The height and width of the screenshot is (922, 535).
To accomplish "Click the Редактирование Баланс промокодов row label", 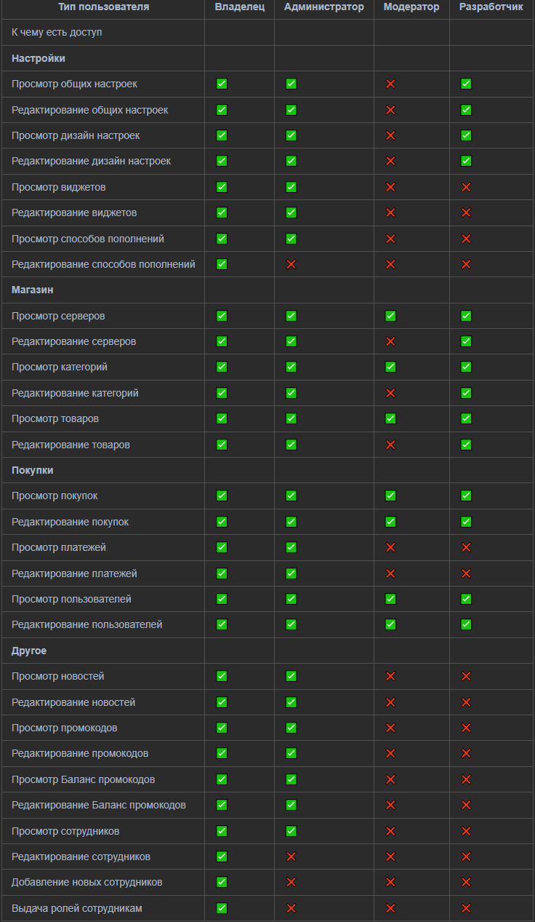I will click(99, 805).
